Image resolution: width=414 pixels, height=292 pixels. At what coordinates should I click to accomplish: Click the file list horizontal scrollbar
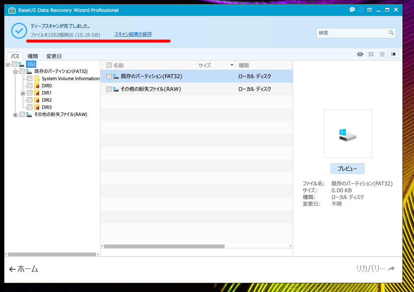[x=164, y=246]
